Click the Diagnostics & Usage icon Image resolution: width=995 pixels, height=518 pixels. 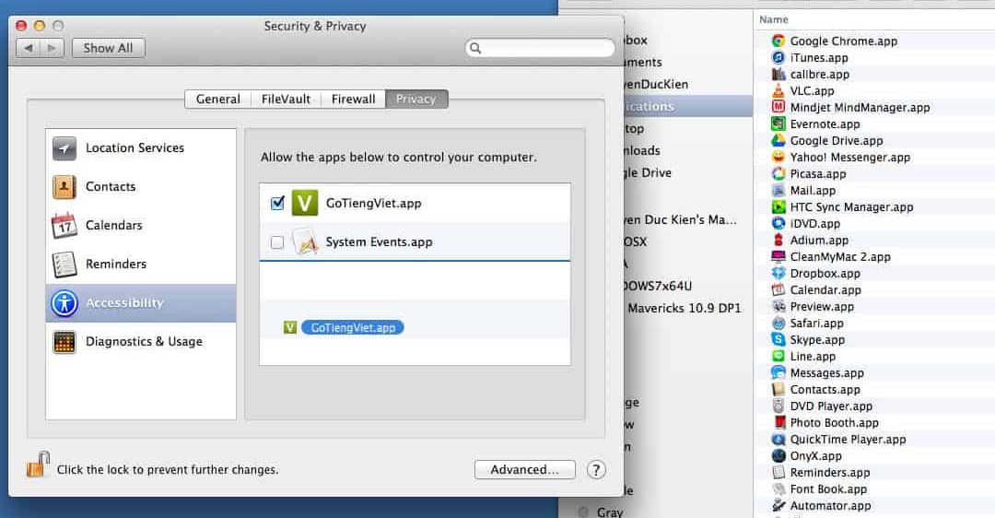pyautogui.click(x=64, y=342)
